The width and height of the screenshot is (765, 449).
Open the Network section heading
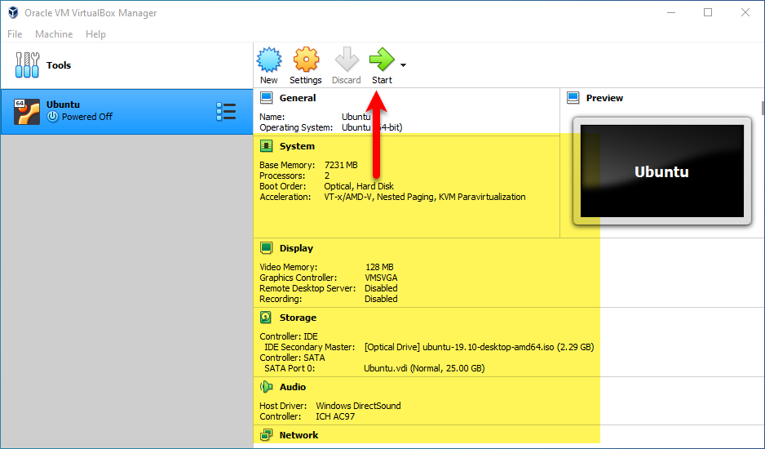coord(298,435)
